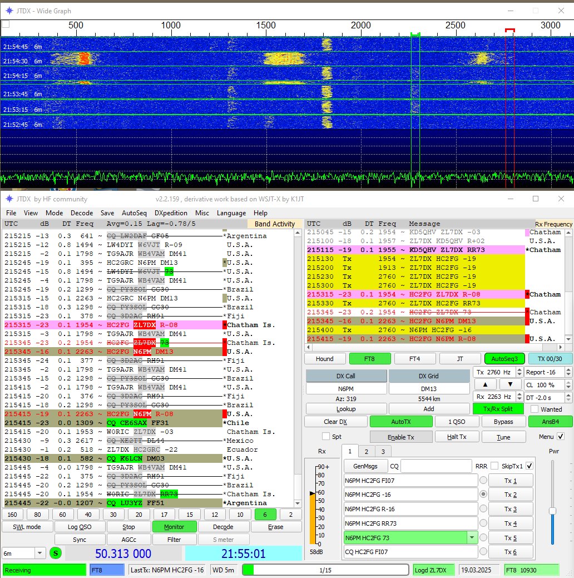Adjust the DT -2.0 s spinner arrows
This screenshot has width=574, height=578.
pos(568,397)
